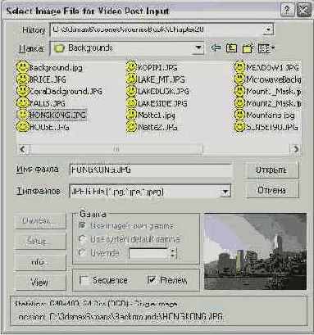This screenshot has height=335, width=314.
Task: Select the Override gamma radio button
Action: point(82,252)
